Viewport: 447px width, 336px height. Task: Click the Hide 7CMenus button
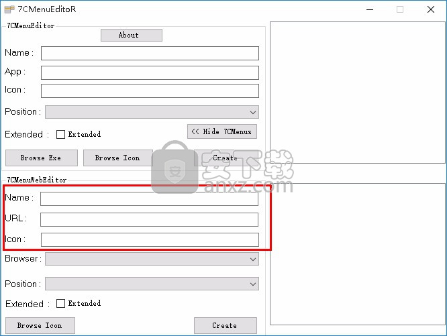pos(222,131)
